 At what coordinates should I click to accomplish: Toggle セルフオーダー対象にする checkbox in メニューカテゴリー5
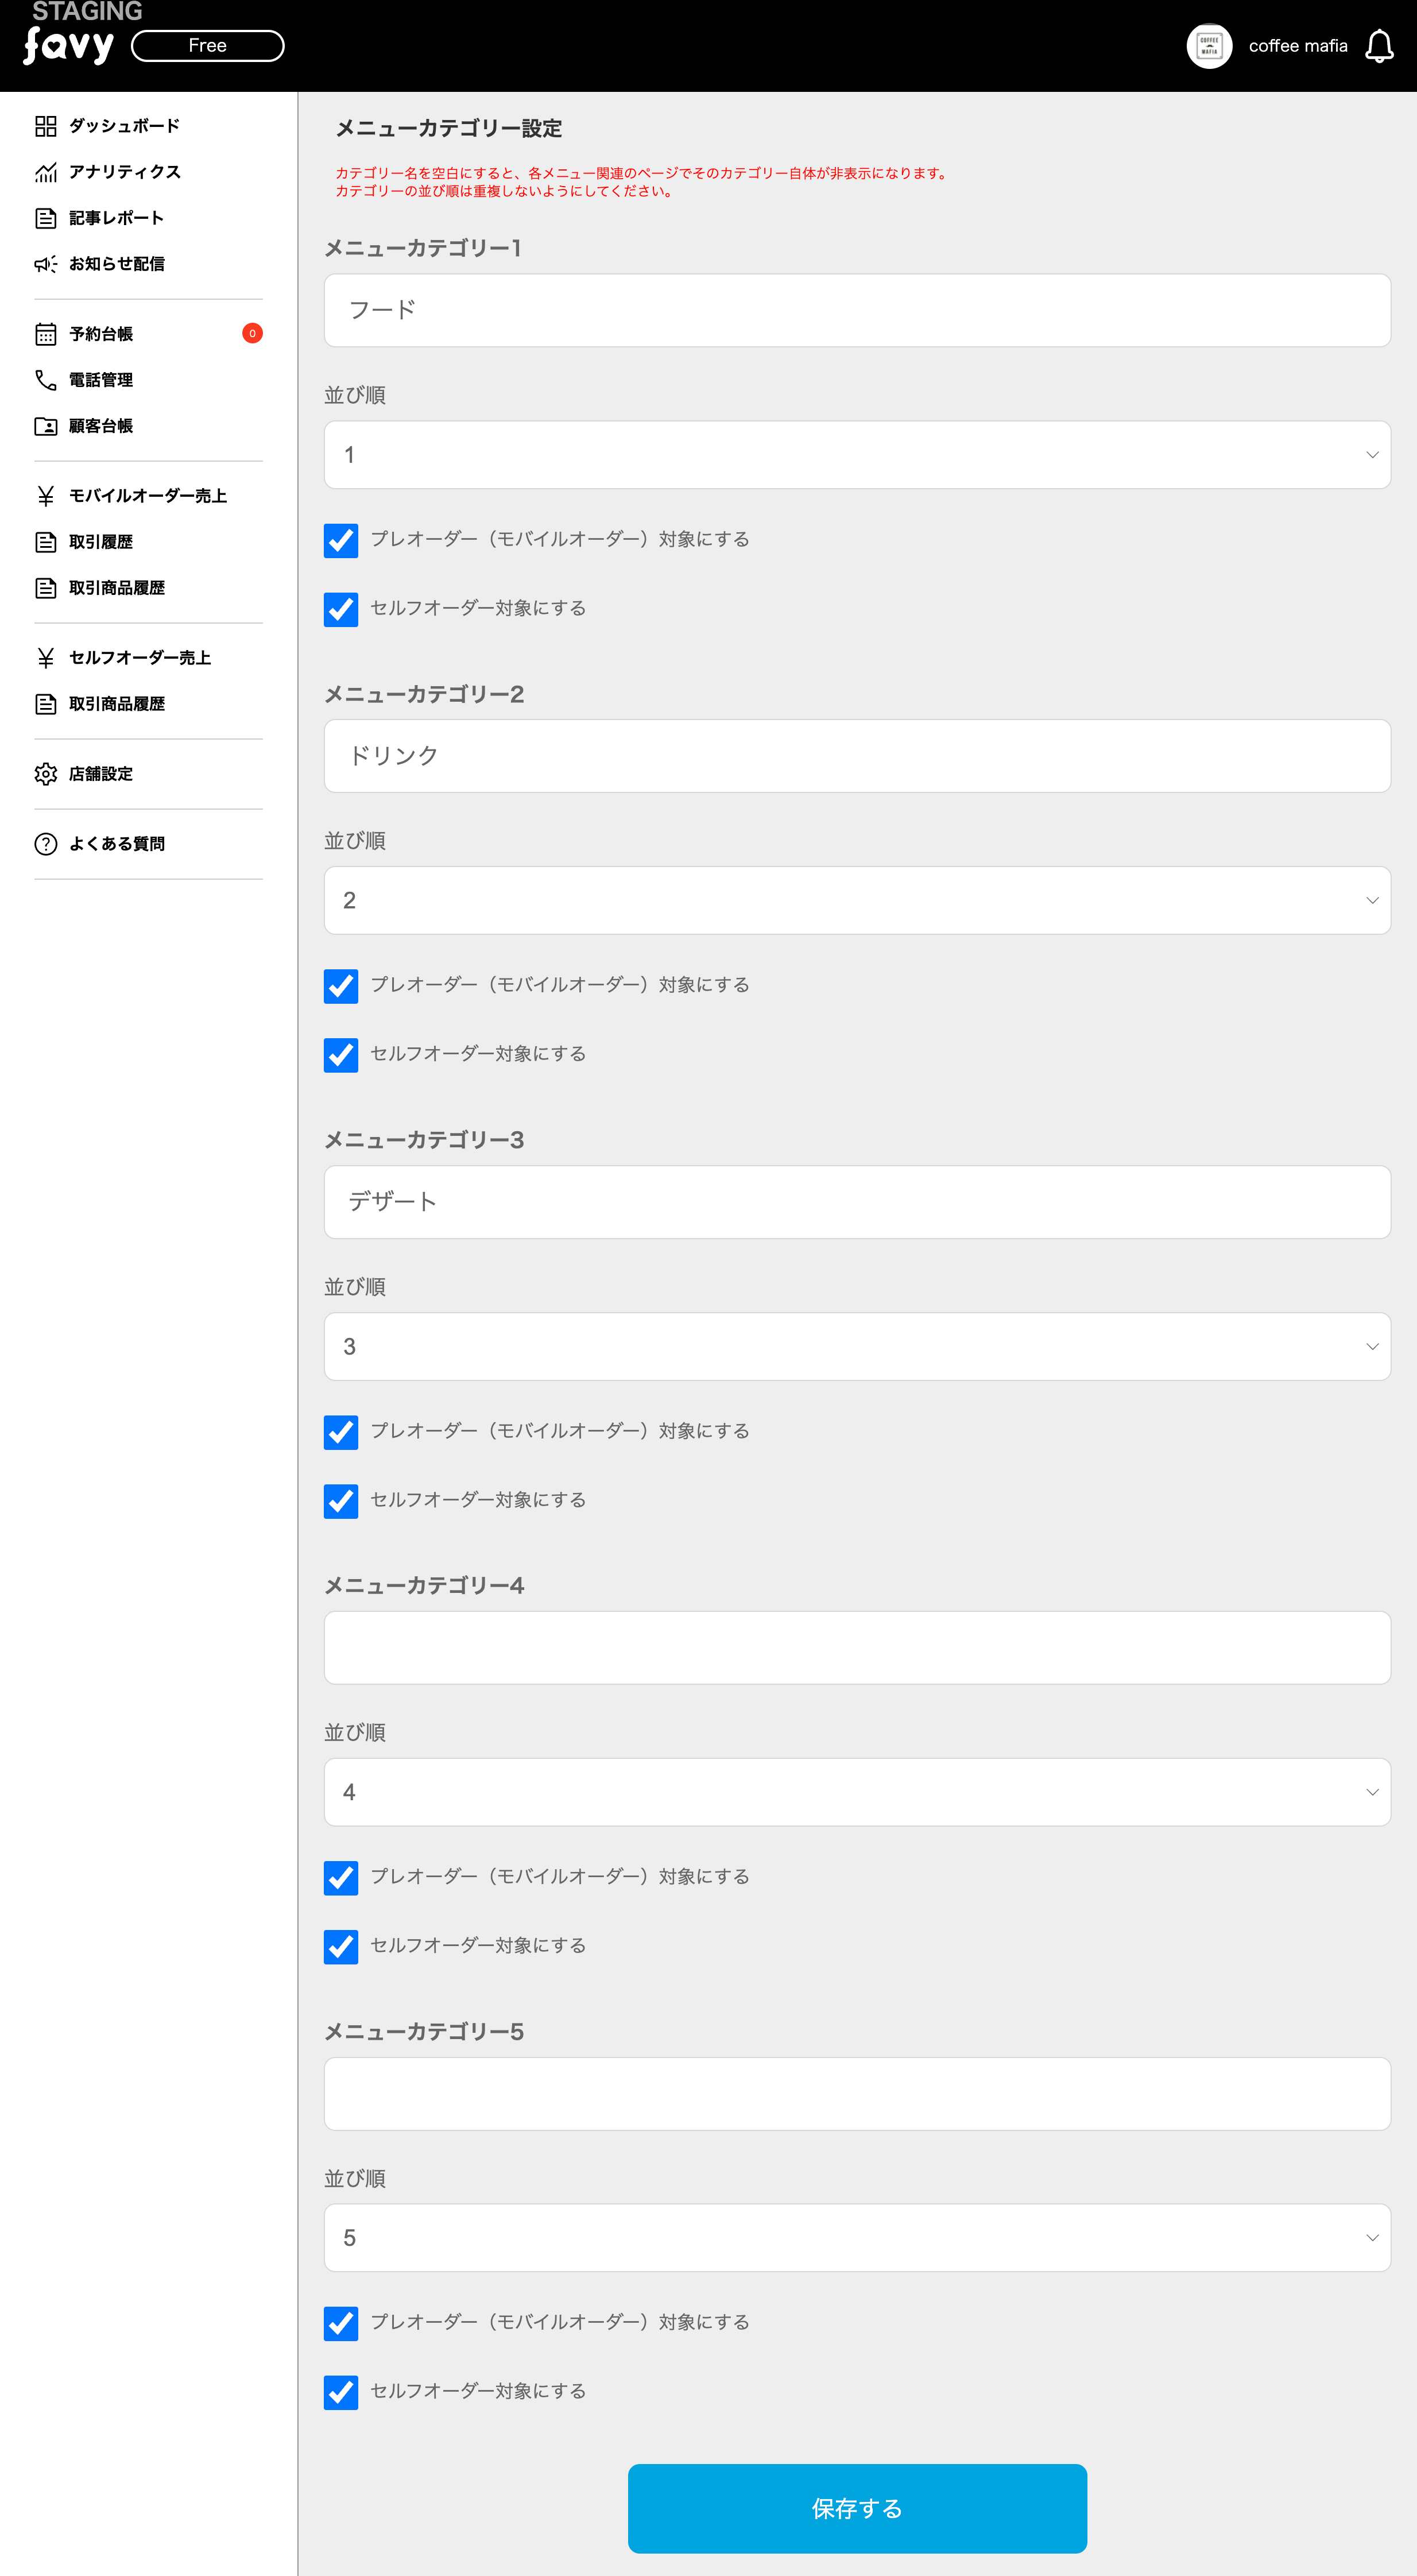pos(341,2392)
